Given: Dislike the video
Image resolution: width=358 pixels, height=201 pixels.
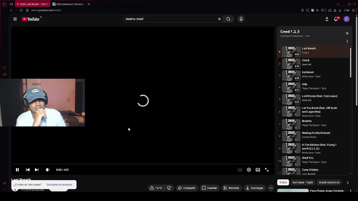Looking at the screenshot, I should (169, 188).
